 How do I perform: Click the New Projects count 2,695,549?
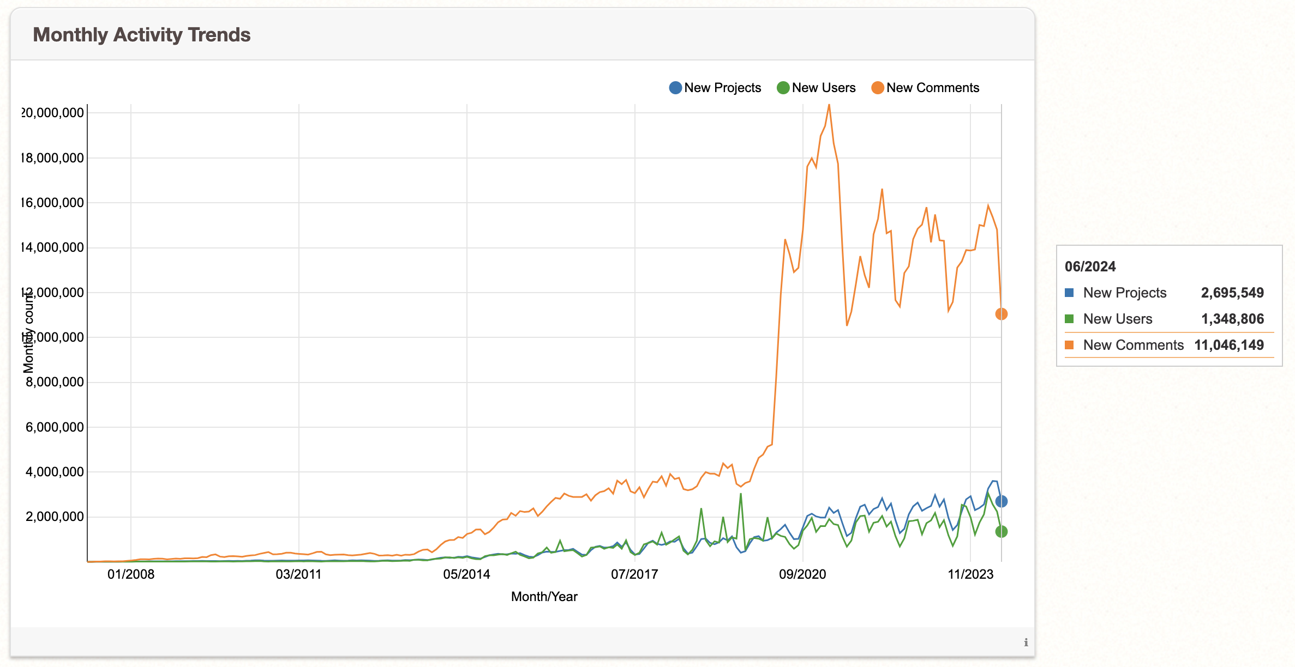(x=1238, y=293)
